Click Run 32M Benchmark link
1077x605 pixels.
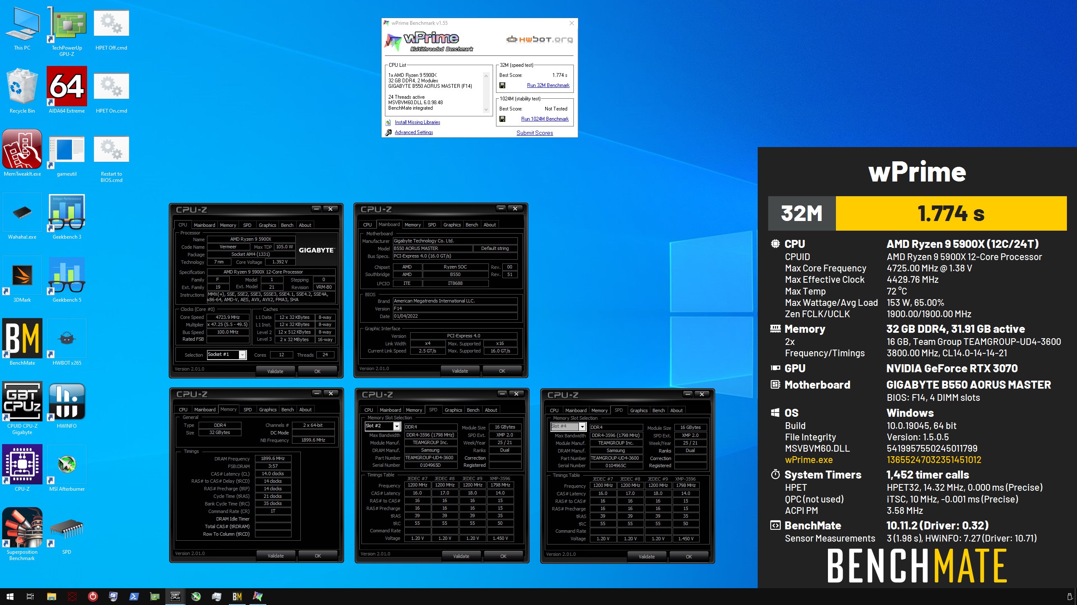(548, 85)
